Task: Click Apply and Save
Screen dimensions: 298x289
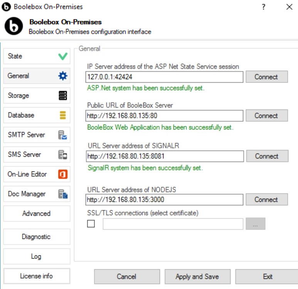Action: click(x=197, y=276)
